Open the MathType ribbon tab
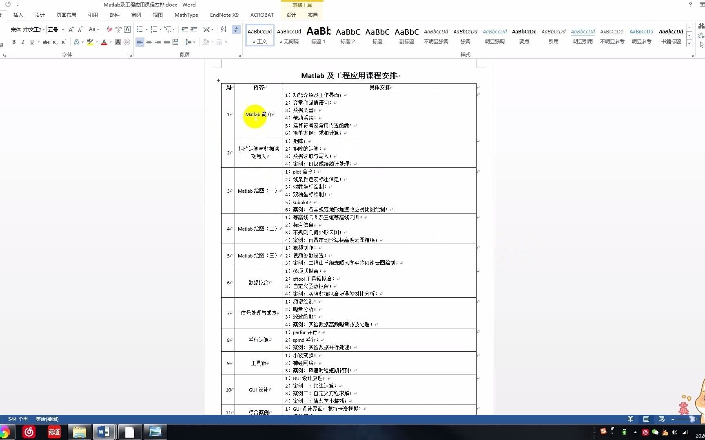The height and width of the screenshot is (440, 705). pyautogui.click(x=186, y=15)
